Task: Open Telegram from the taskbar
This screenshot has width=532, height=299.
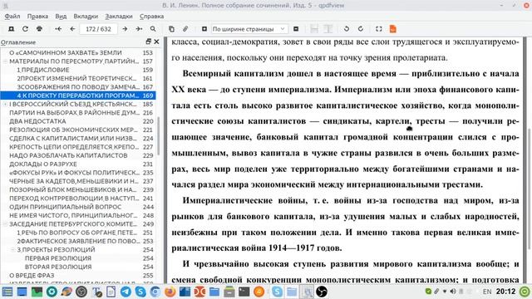Action: point(126,292)
